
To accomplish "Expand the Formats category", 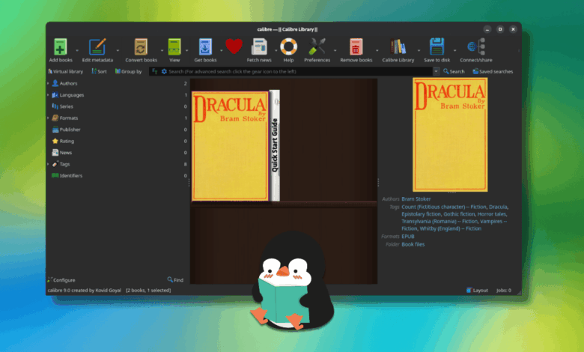I will (48, 118).
